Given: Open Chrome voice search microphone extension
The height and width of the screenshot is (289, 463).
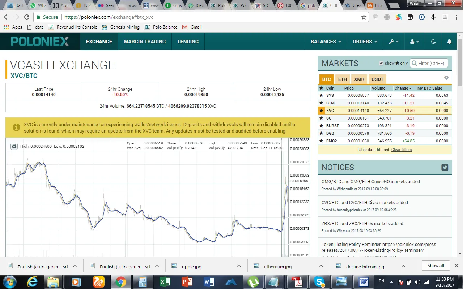Looking at the screenshot, I should pos(433,17).
